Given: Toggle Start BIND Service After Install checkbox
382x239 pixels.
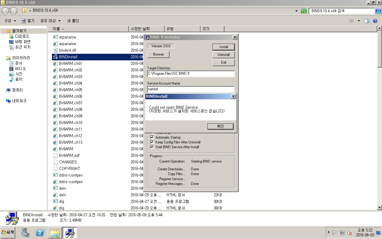Looking at the screenshot, I should (x=152, y=147).
